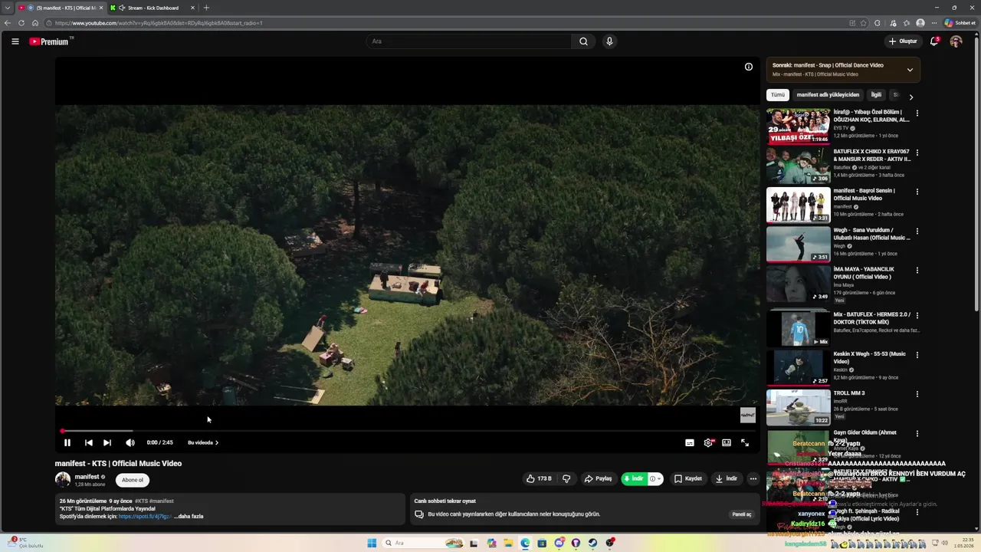Go to YouTube Premium home logo

point(51,41)
